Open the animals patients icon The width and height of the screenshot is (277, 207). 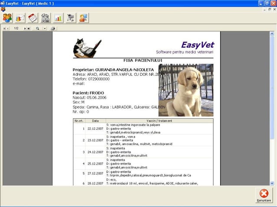(x=46, y=18)
